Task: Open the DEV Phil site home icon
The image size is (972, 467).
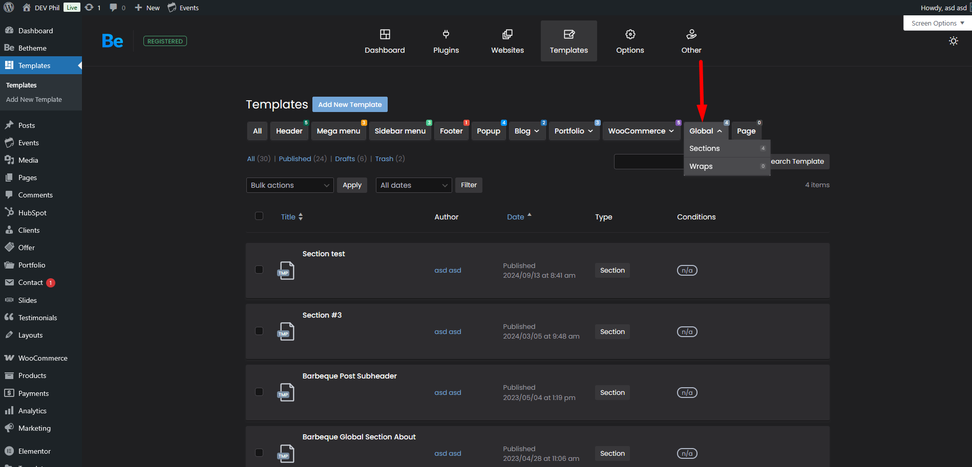Action: point(27,8)
